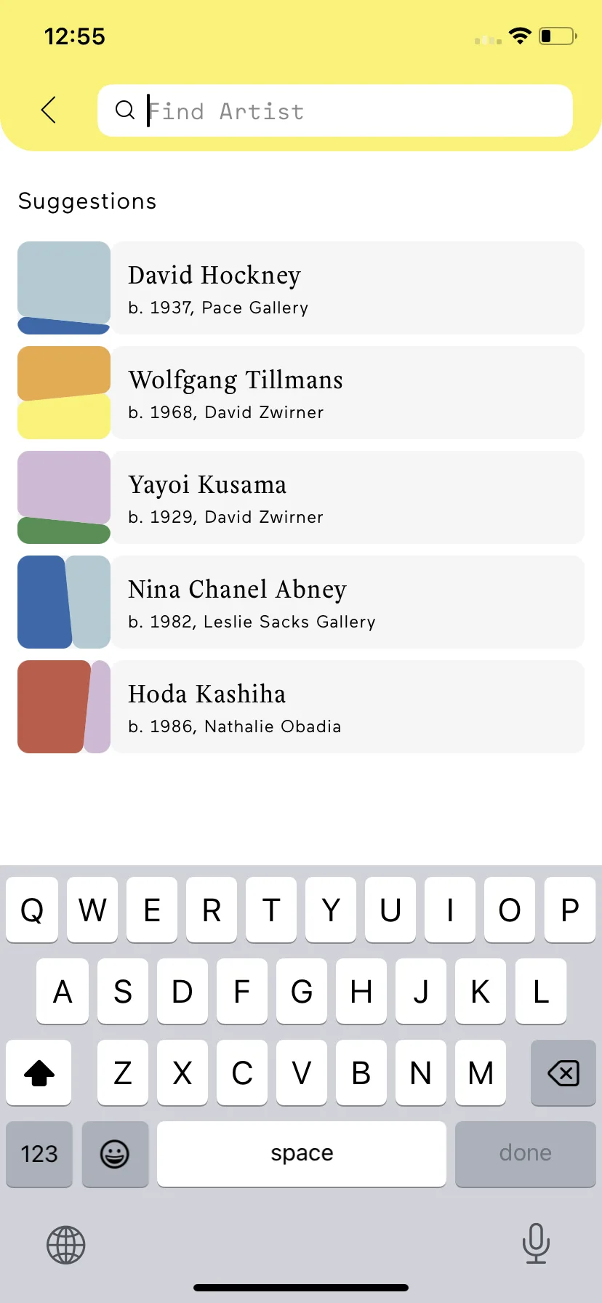Toggle the shift key
Screen dimensions: 602x1303
pyautogui.click(x=39, y=1073)
